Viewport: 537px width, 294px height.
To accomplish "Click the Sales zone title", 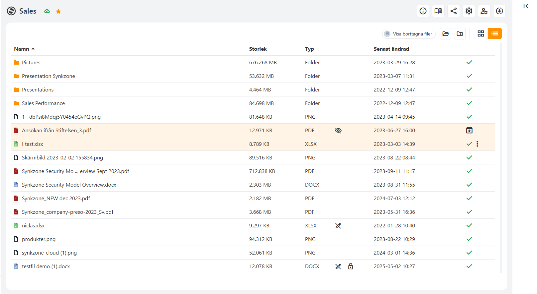I will (x=28, y=11).
